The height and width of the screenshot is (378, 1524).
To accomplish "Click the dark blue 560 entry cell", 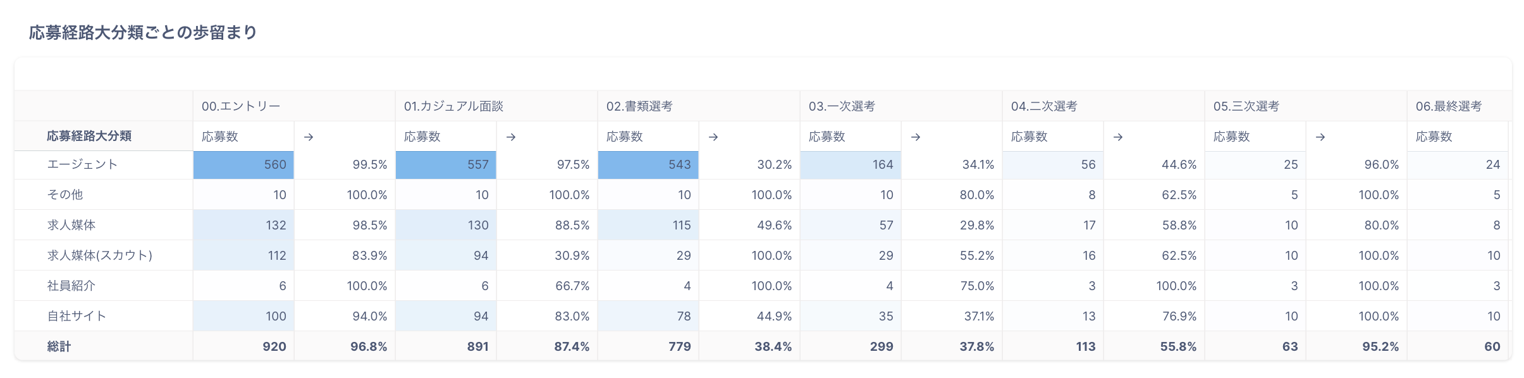I will pos(244,164).
